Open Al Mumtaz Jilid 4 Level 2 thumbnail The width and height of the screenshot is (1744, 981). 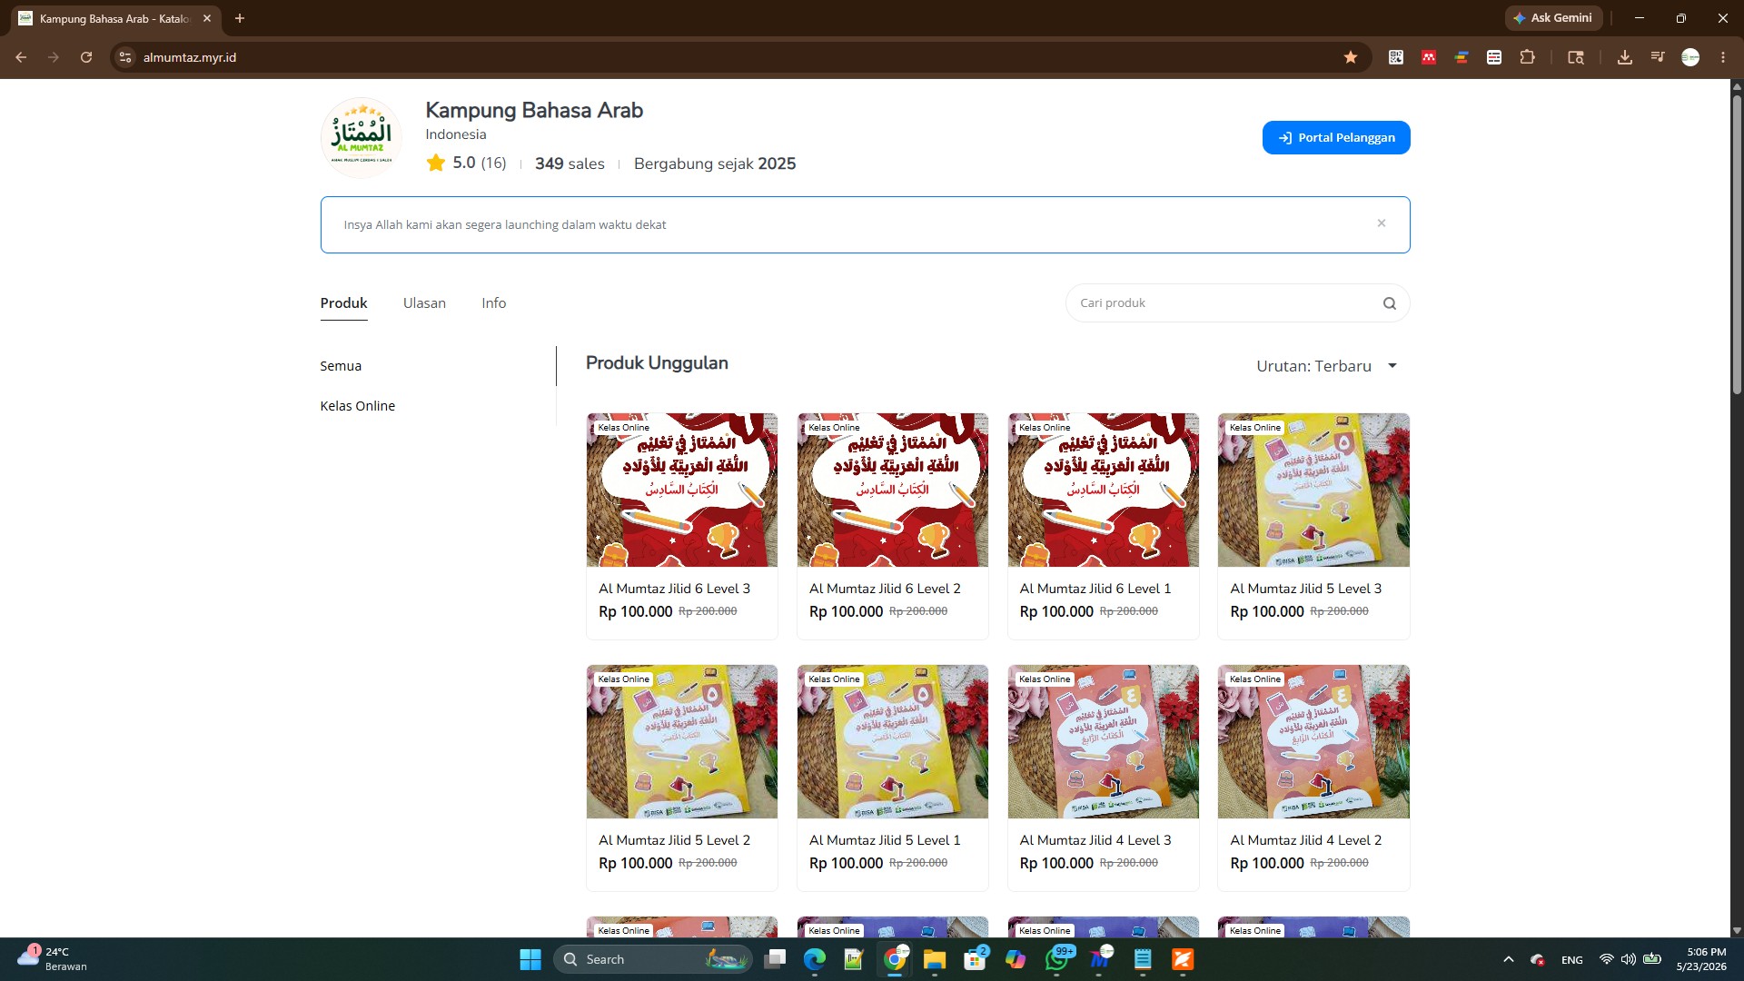(x=1313, y=742)
